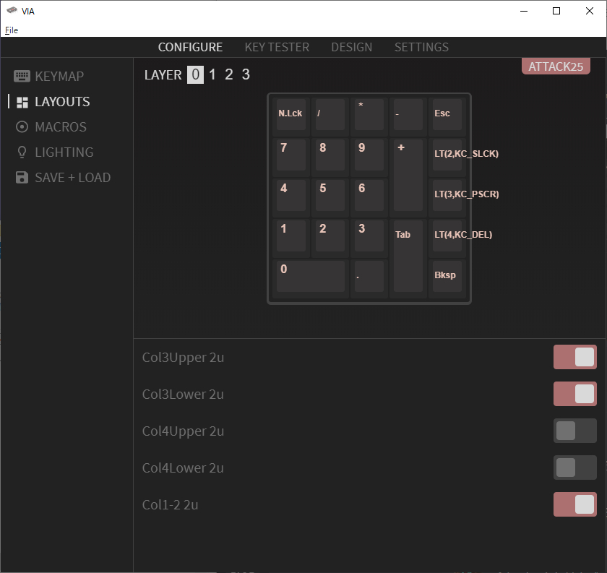Minimize the VIA window
The height and width of the screenshot is (573, 607).
tap(524, 11)
